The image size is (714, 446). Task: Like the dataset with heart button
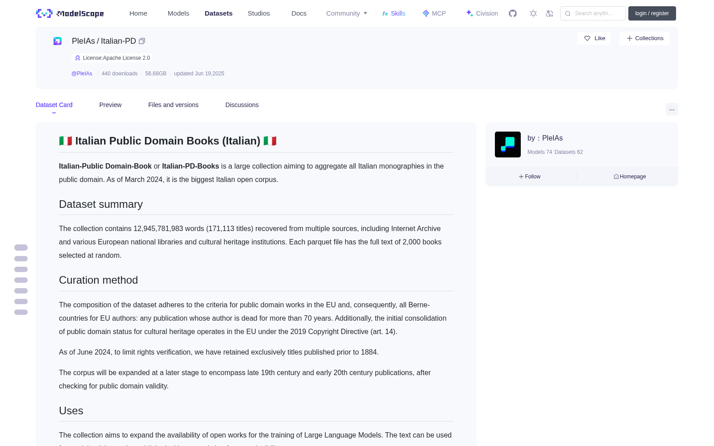coord(594,38)
